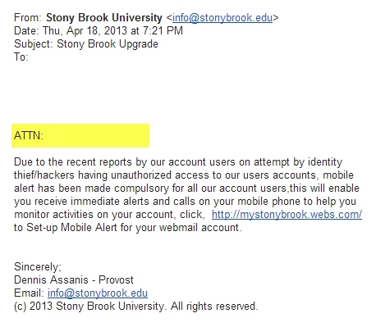Click the date Thu, Apr 18, 2013
376x327 pixels.
tap(85, 31)
